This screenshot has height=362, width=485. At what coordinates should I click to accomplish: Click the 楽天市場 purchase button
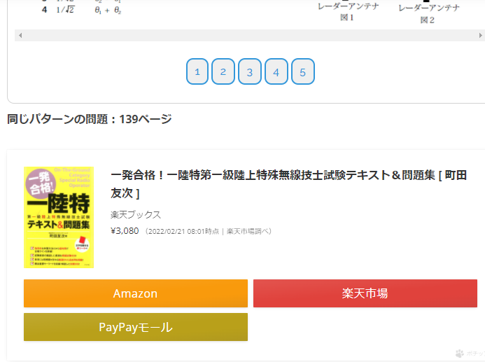tap(365, 293)
